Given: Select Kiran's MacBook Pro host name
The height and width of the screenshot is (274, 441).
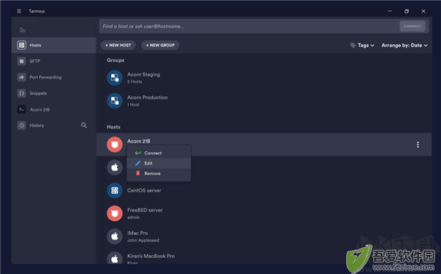Looking at the screenshot, I should coord(151,256).
